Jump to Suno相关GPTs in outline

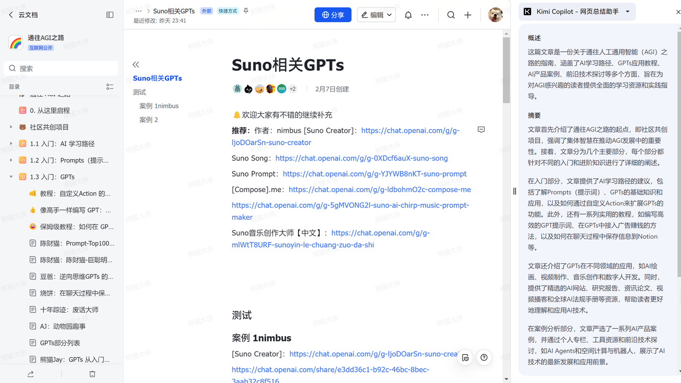[157, 78]
